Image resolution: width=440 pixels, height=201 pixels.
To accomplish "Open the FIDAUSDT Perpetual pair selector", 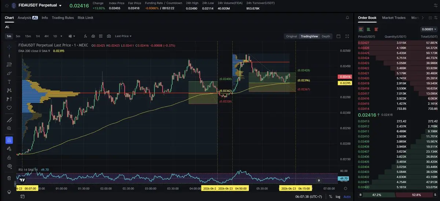I will click(x=40, y=5).
